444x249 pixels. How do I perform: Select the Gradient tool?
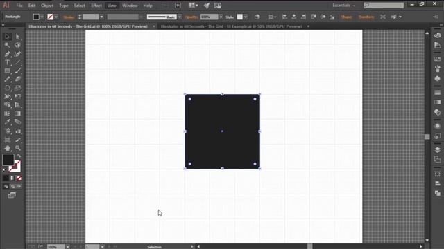pyautogui.click(x=17, y=113)
